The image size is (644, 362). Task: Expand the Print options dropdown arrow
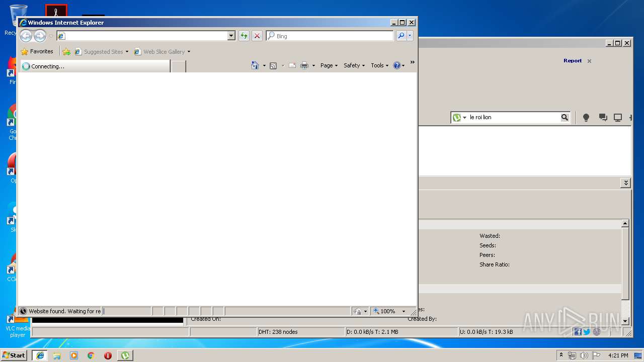tap(313, 65)
